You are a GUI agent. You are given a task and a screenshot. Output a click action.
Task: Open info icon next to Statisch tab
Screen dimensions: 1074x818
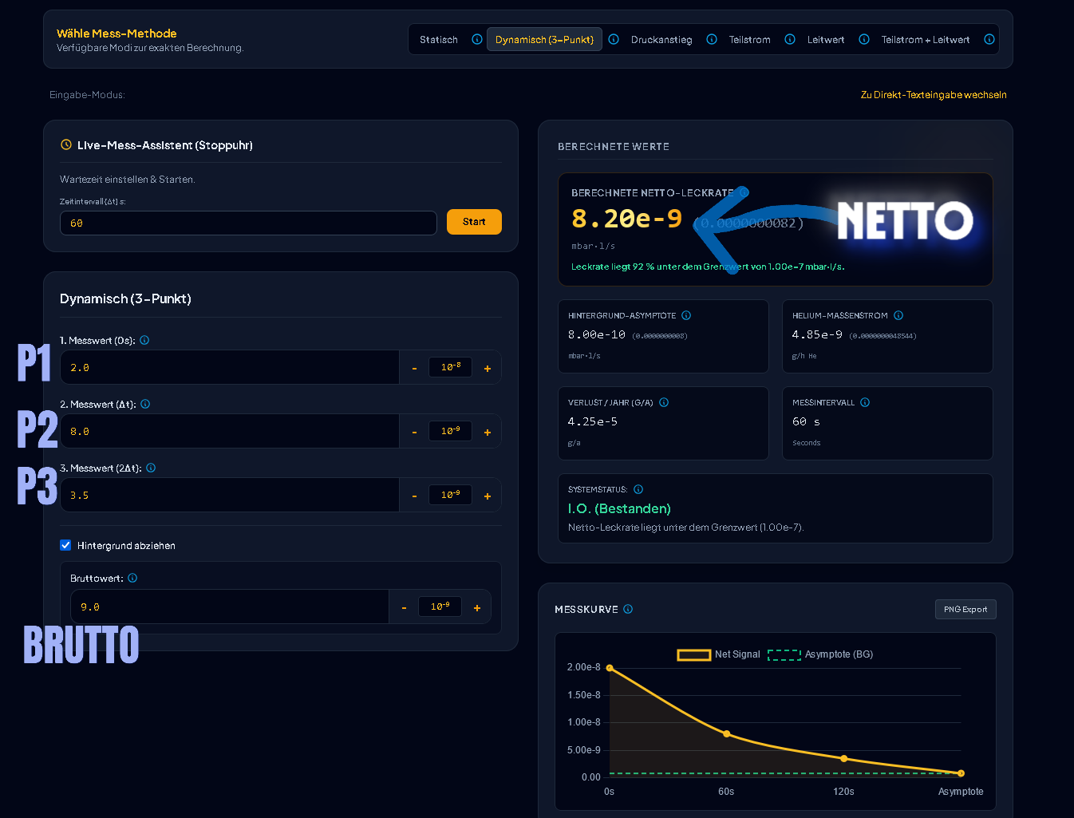pos(477,39)
